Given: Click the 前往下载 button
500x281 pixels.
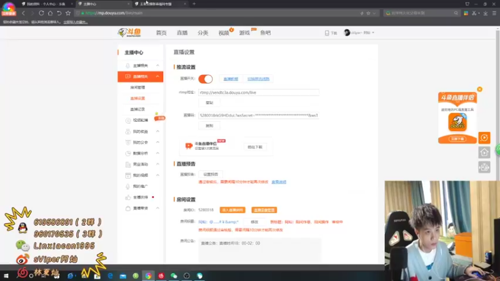Looking at the screenshot, I should (255, 147).
